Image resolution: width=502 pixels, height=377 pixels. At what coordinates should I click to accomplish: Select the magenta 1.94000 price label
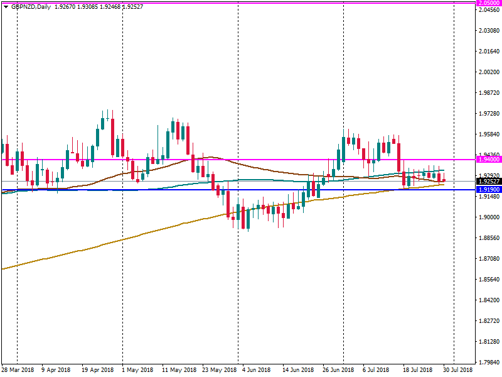coord(488,160)
